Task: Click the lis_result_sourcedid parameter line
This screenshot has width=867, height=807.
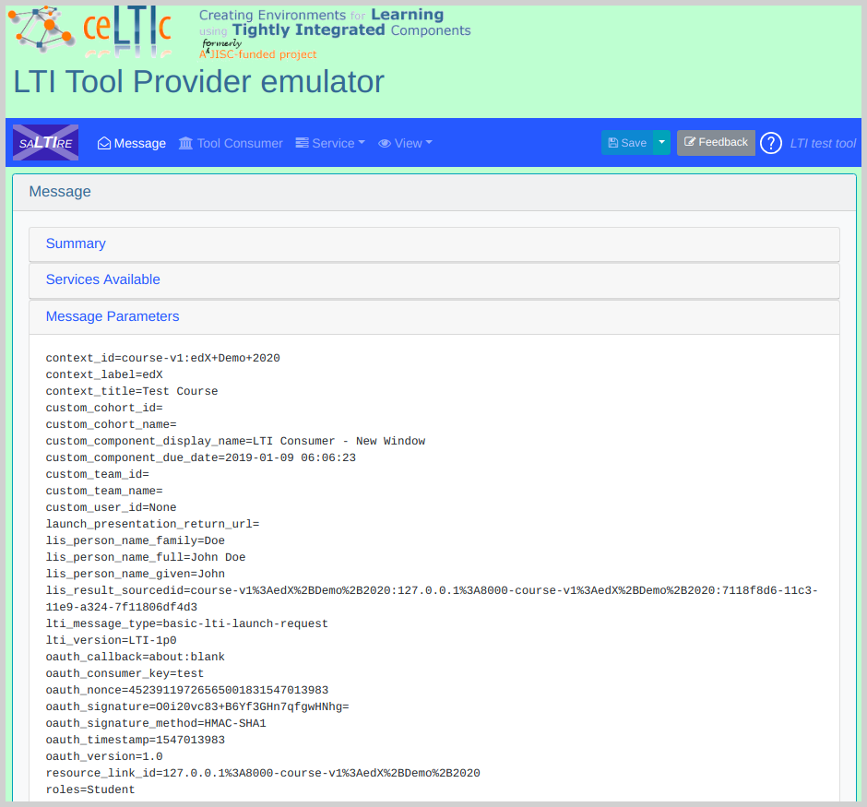Action: pyautogui.click(x=432, y=599)
